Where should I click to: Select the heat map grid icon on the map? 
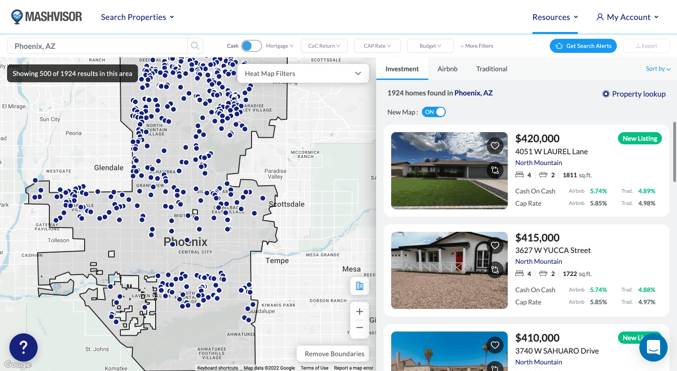[359, 285]
